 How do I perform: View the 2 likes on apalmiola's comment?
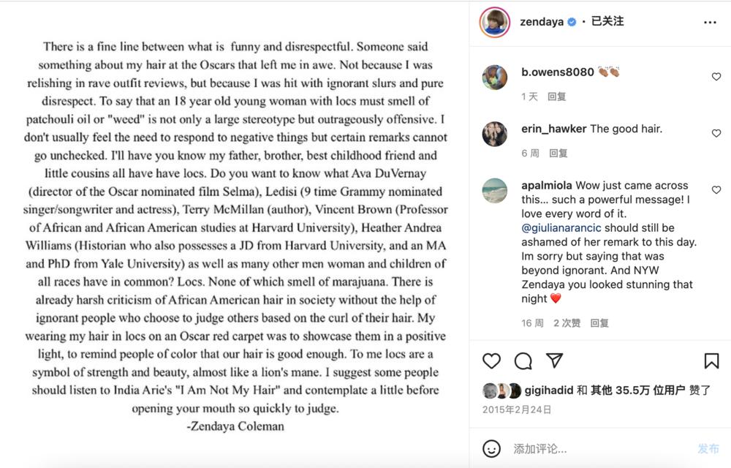pyautogui.click(x=567, y=322)
